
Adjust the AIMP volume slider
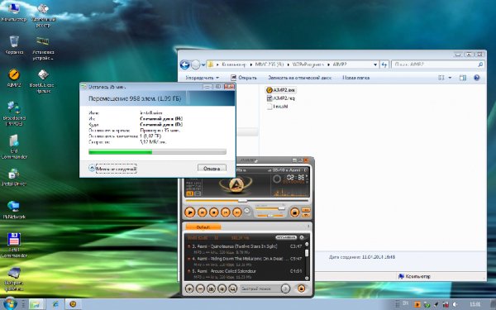(x=269, y=208)
